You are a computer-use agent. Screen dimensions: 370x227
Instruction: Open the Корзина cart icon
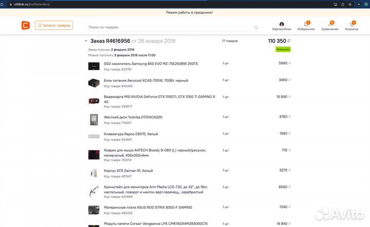pyautogui.click(x=351, y=24)
